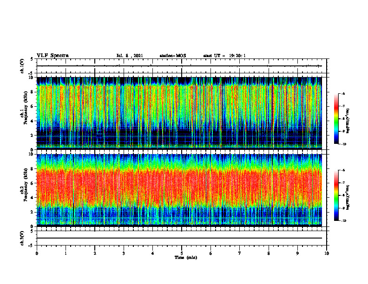Click the ch.3 voltage flat line trace
Viewport: 368px width, 284px height.
[179, 238]
